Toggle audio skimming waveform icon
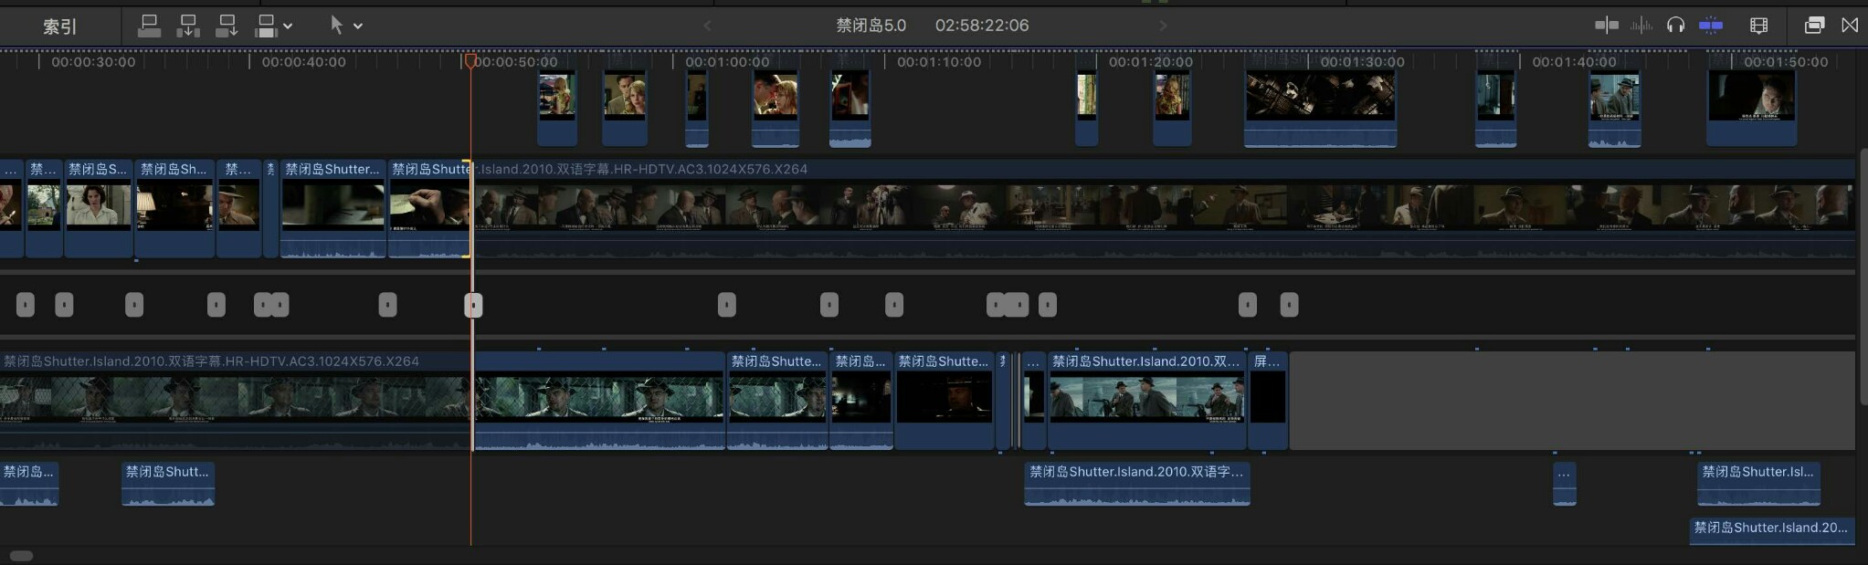The height and width of the screenshot is (565, 1868). click(x=1641, y=26)
